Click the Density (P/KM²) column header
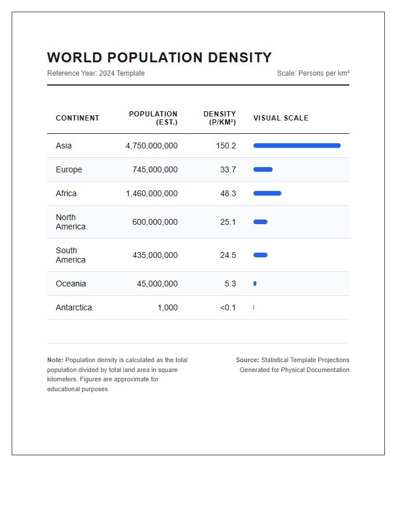 pyautogui.click(x=220, y=118)
